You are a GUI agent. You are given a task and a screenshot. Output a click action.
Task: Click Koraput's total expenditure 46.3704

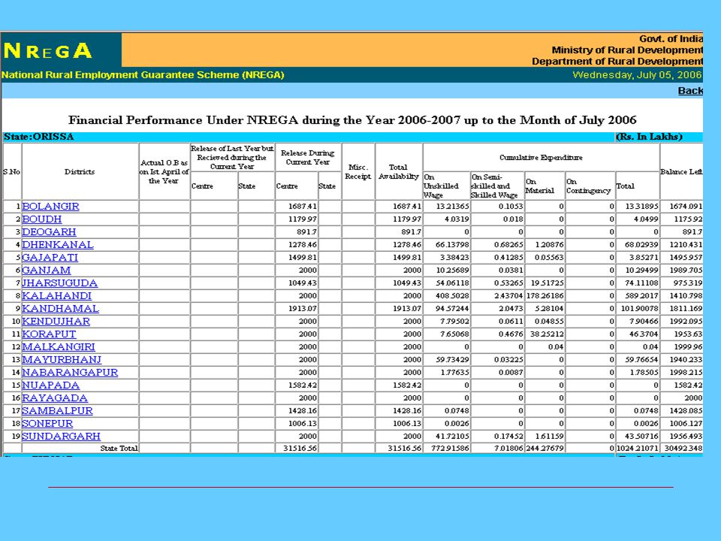(x=644, y=334)
